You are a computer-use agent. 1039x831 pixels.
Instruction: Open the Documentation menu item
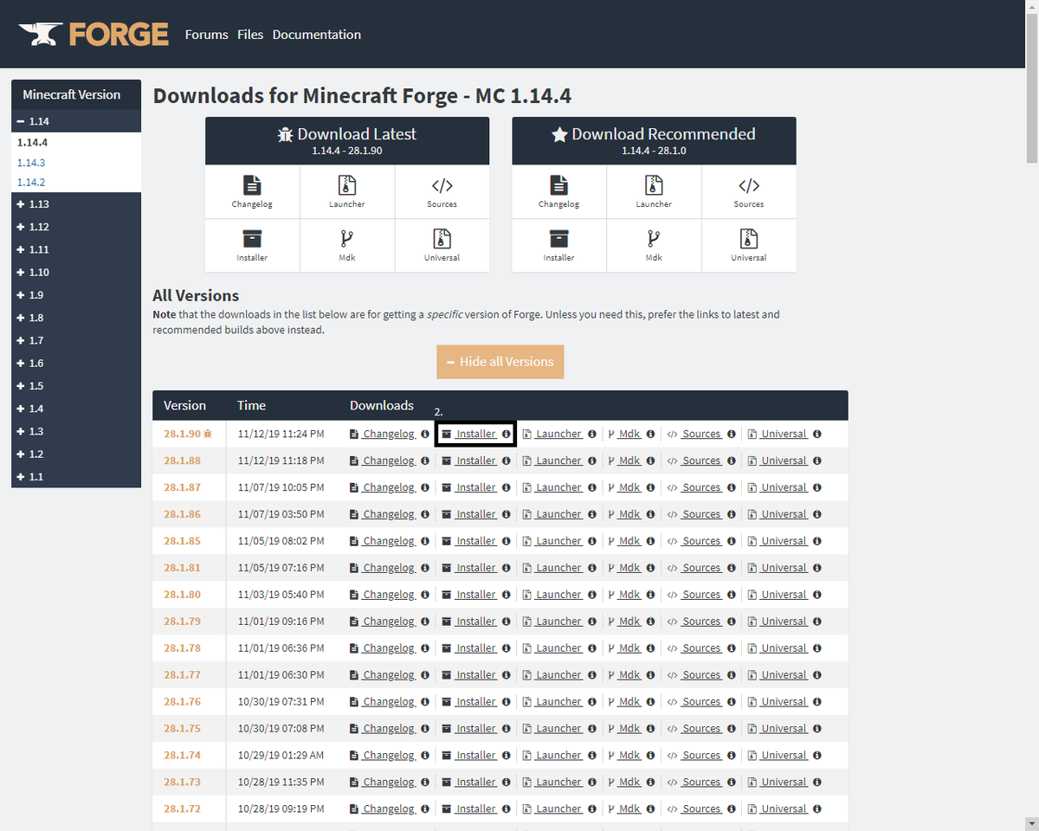click(317, 35)
